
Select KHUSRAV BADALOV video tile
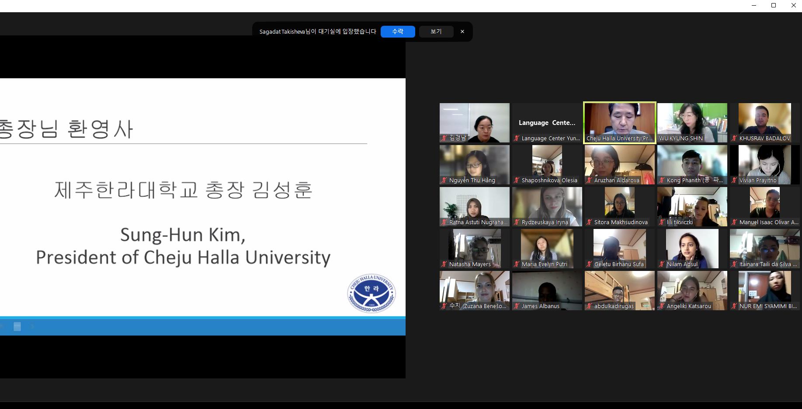point(765,123)
